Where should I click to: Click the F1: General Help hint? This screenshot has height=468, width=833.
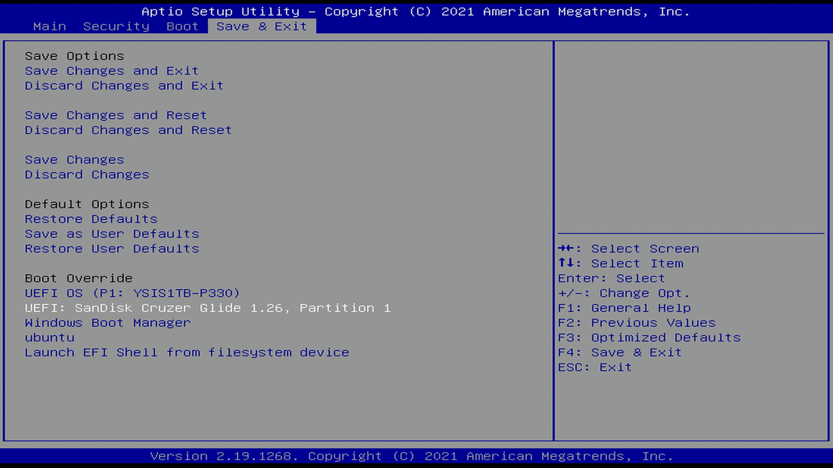(624, 308)
